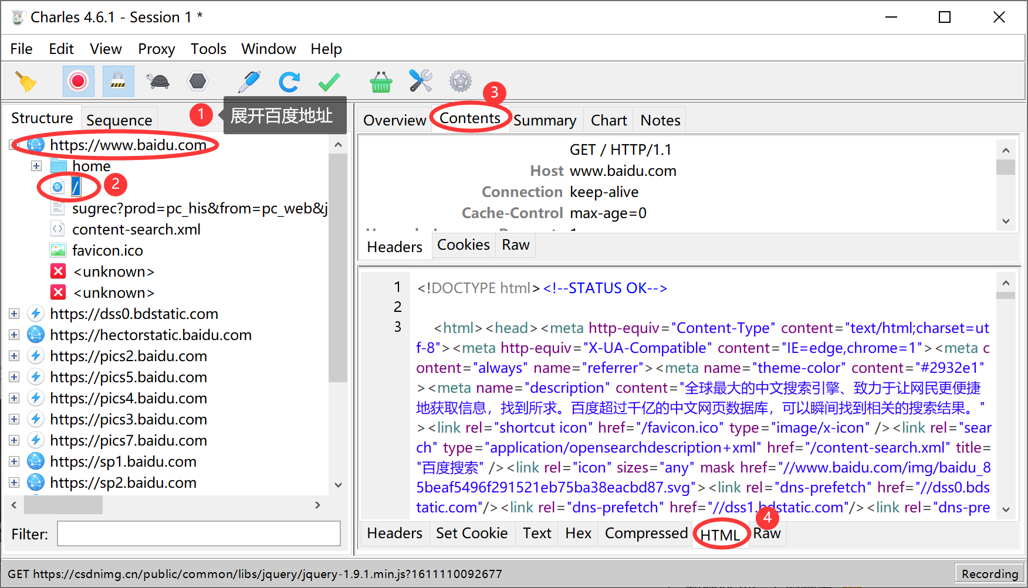
Task: Switch to Summary tab
Action: click(545, 120)
